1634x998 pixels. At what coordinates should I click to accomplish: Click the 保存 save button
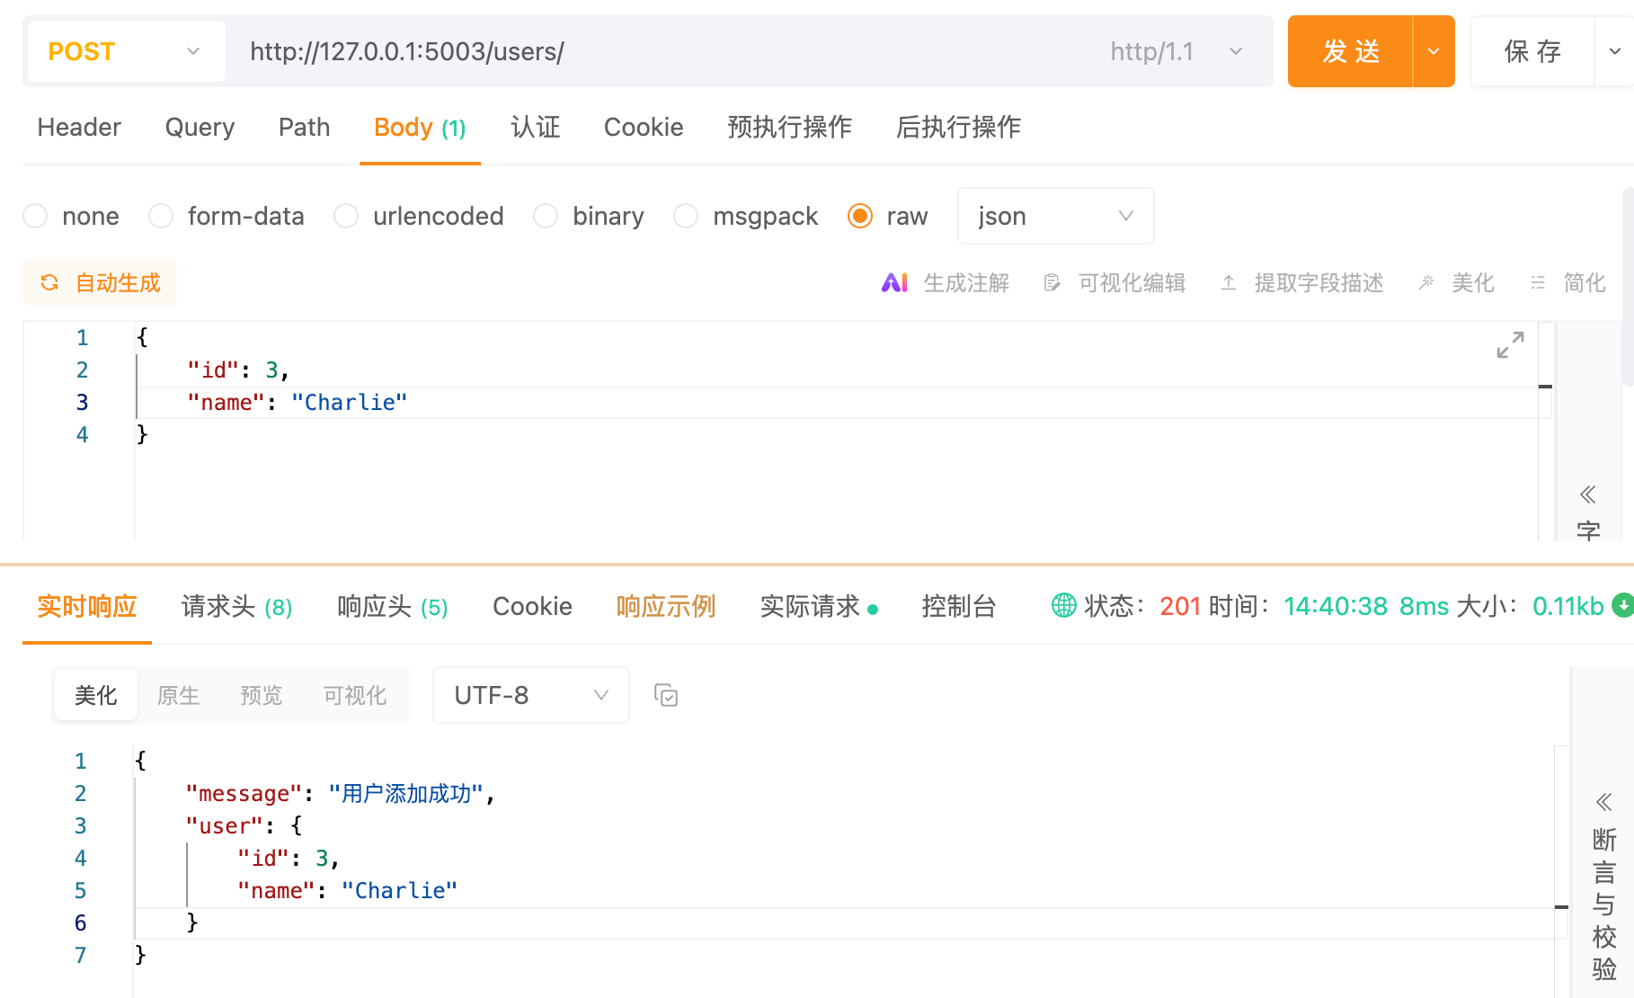(x=1532, y=51)
